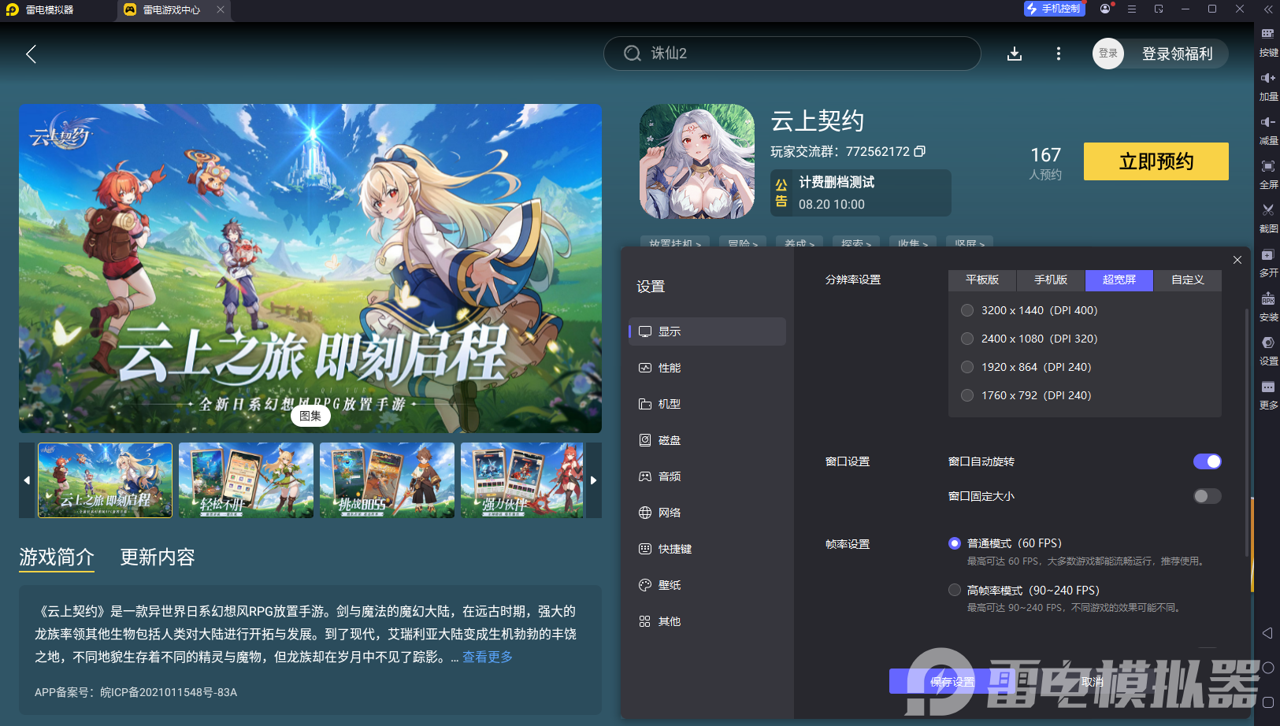The width and height of the screenshot is (1280, 726).
Task: Click the download icon beside the search bar
Action: [x=1015, y=54]
